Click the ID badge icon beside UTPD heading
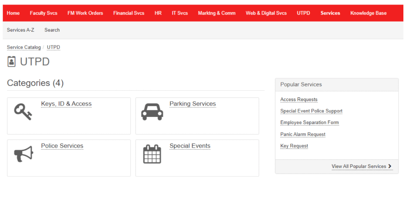The width and height of the screenshot is (407, 208). (x=12, y=62)
